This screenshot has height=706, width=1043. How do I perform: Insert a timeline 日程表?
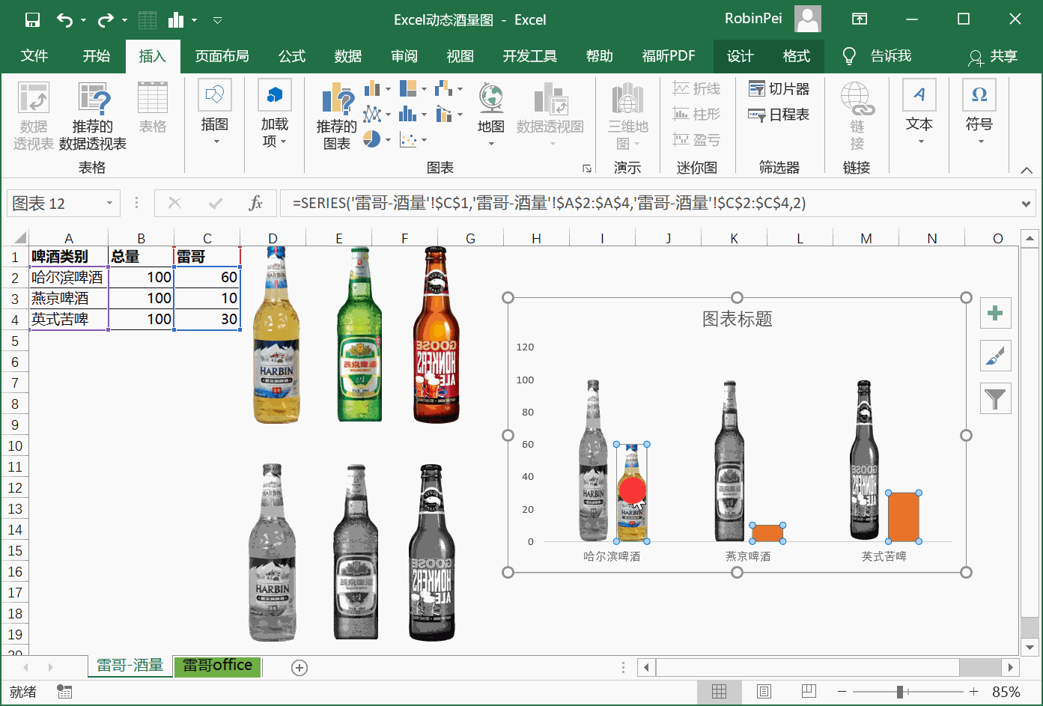(x=779, y=115)
